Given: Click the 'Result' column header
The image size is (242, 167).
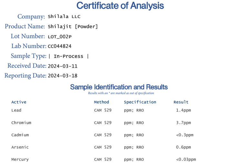Looking at the screenshot, I should coord(181,102).
